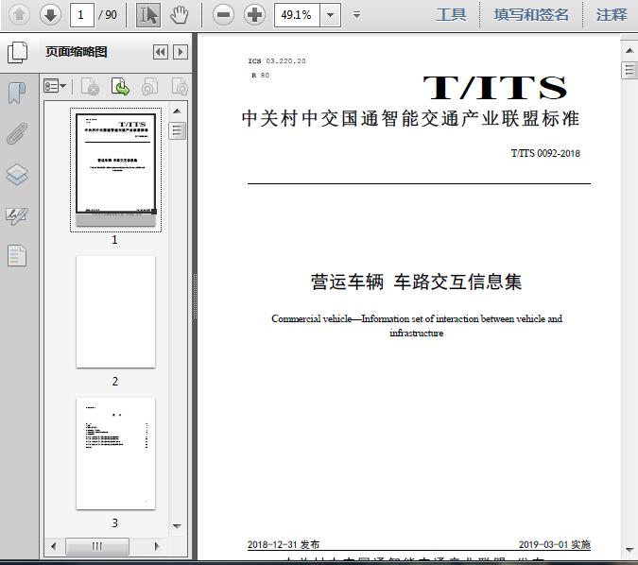Screen dimensions: 638x565
Task: Click the effective date 2019-03-01 实施
Action: 555,544
